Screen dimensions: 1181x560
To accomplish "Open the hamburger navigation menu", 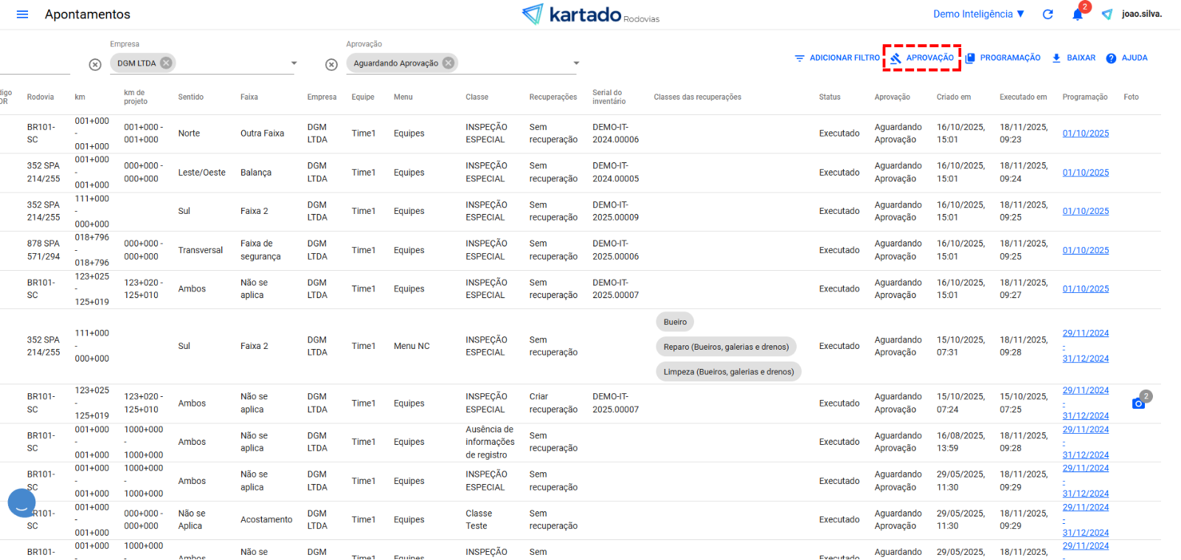I will 22,15.
